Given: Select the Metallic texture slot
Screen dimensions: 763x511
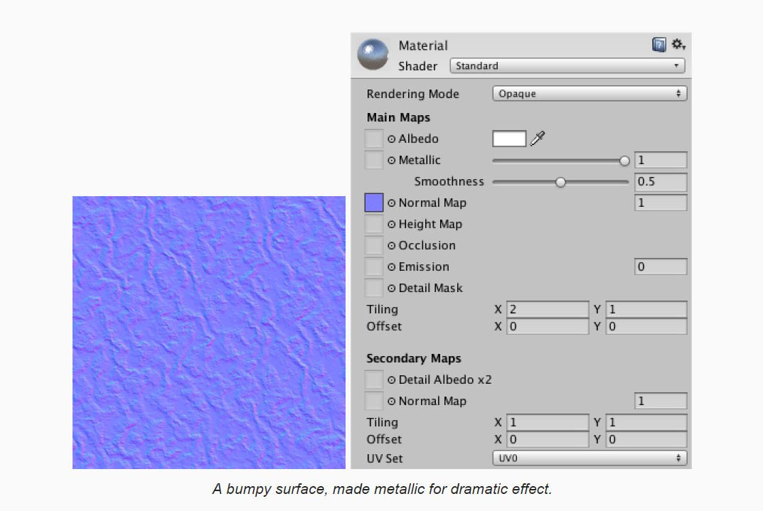Looking at the screenshot, I should (374, 160).
